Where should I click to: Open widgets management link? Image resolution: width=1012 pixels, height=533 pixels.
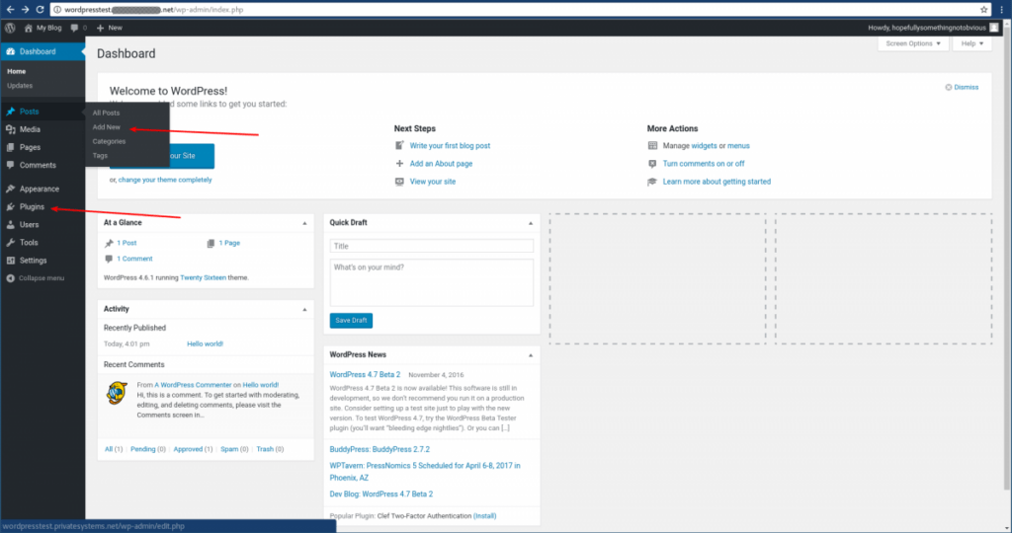point(704,146)
